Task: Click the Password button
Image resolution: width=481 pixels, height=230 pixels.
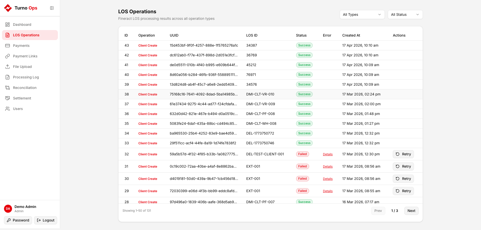Action: (x=18, y=220)
